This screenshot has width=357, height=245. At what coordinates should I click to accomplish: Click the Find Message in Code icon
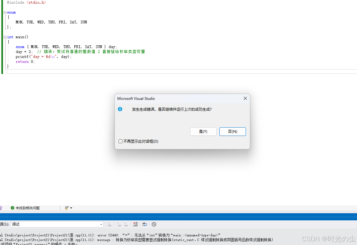(110, 224)
